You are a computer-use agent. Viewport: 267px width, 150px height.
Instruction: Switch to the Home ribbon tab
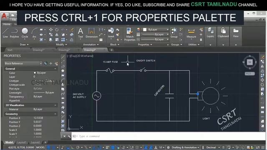coord(7,24)
